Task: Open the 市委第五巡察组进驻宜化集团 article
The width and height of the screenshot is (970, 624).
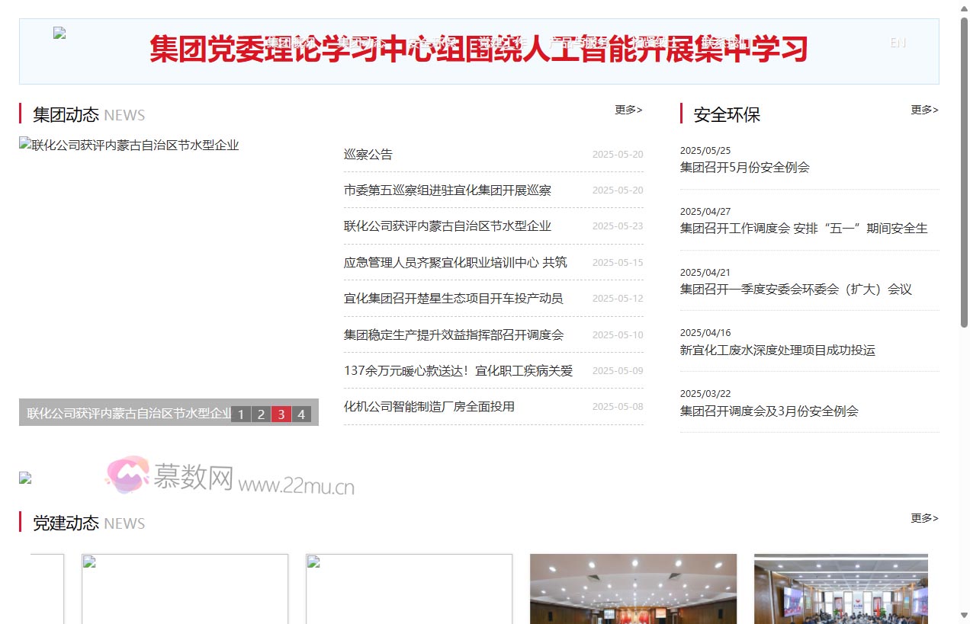Action: 446,190
